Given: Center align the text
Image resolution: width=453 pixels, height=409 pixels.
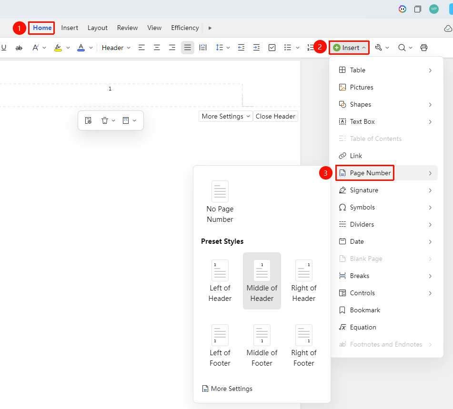Looking at the screenshot, I should pyautogui.click(x=157, y=48).
